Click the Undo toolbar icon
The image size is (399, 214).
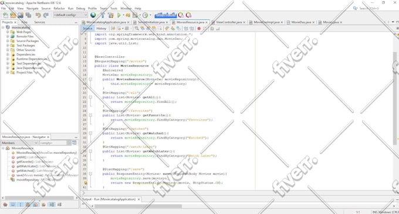[38, 15]
